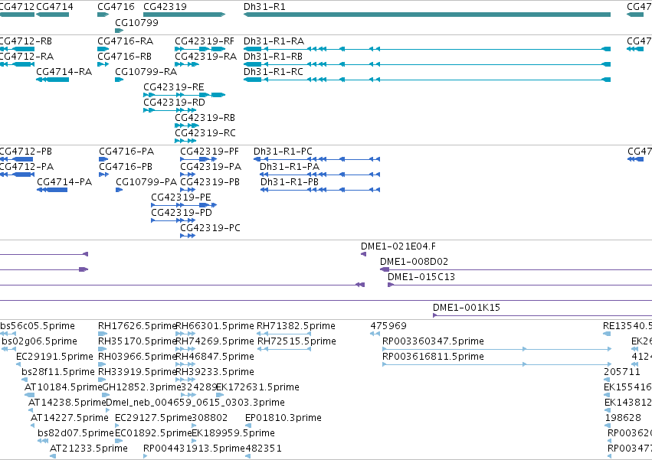
Task: Select transcript CG4712-RB
Action: (17, 49)
